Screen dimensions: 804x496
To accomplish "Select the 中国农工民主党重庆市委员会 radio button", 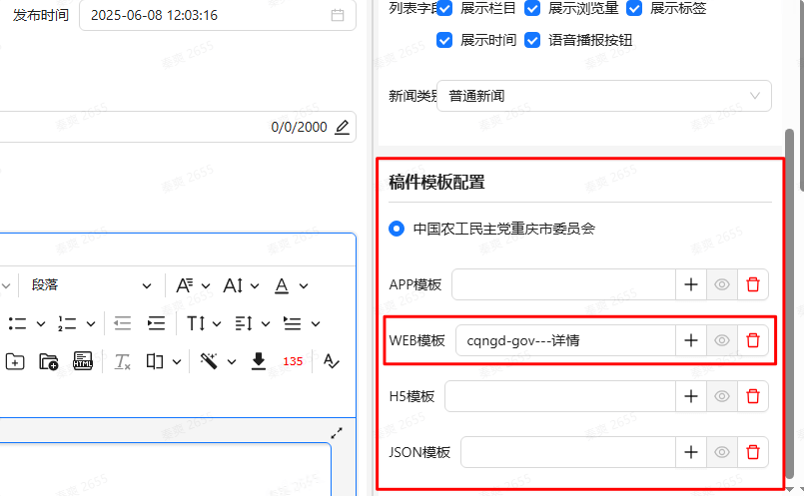I will pos(397,229).
